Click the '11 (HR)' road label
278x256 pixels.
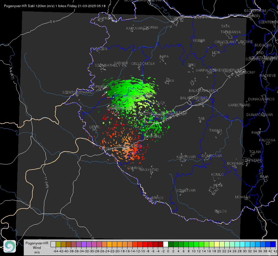pos(46,182)
